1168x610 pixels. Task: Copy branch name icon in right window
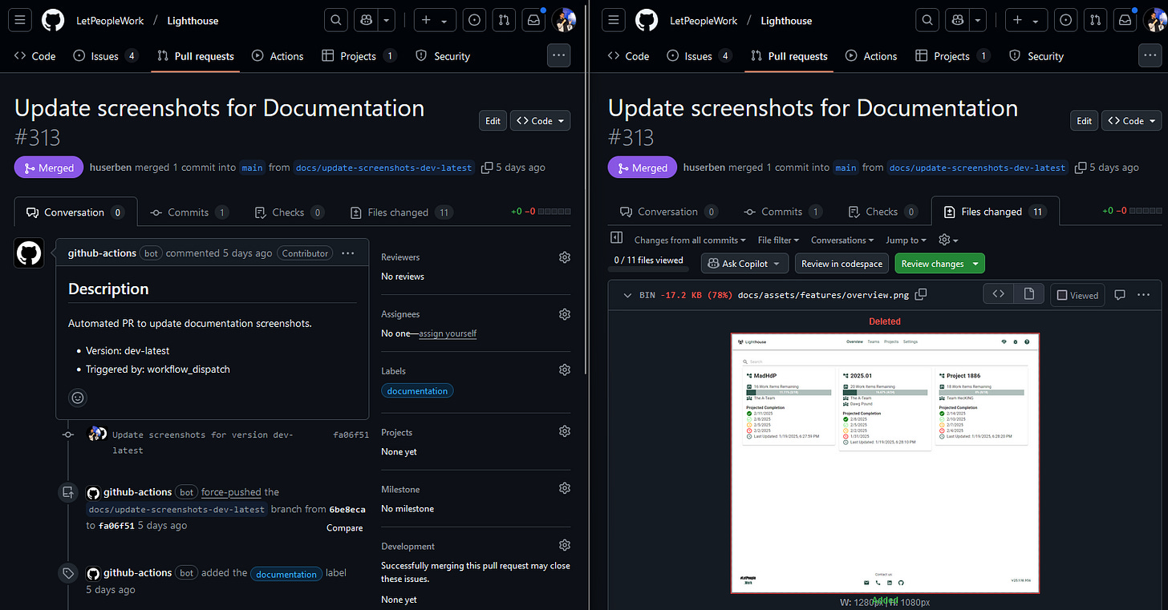1081,168
